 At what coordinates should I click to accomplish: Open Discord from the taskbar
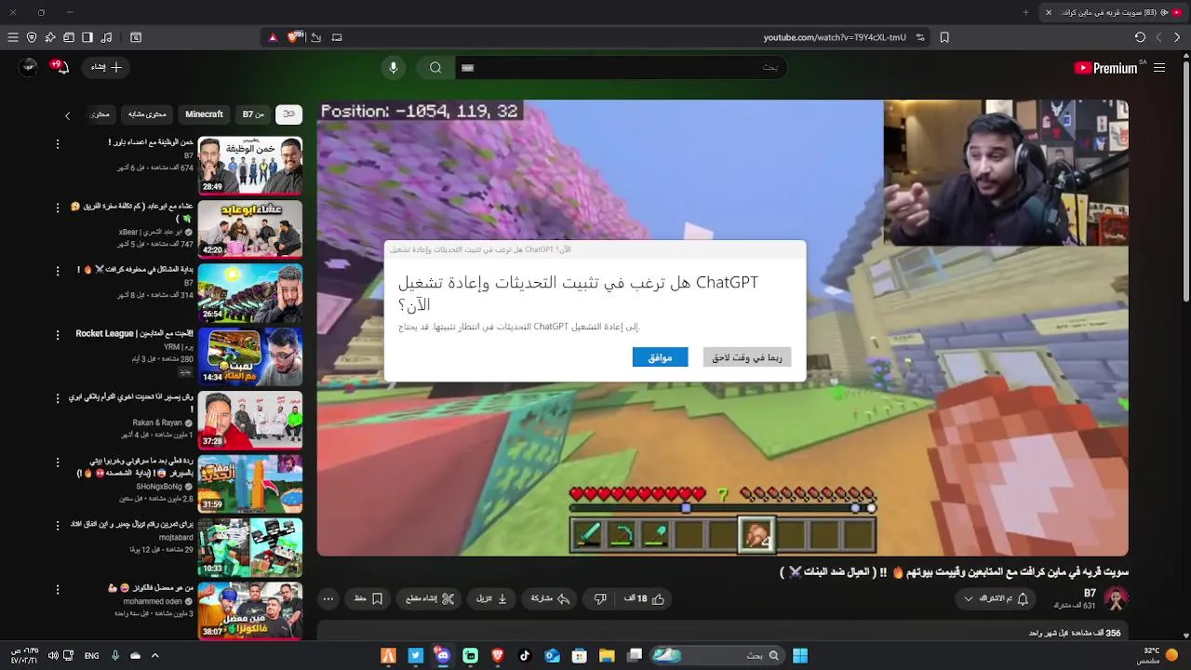tap(443, 655)
